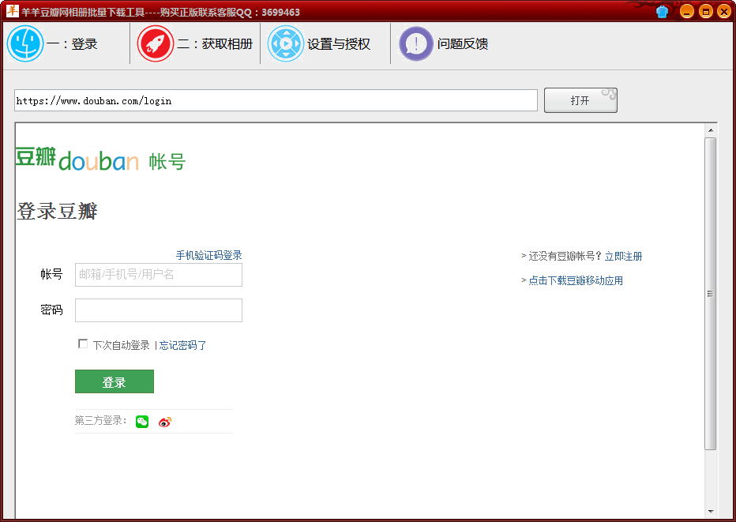
Task: Click the sheep app logo in title bar
Action: coord(12,11)
